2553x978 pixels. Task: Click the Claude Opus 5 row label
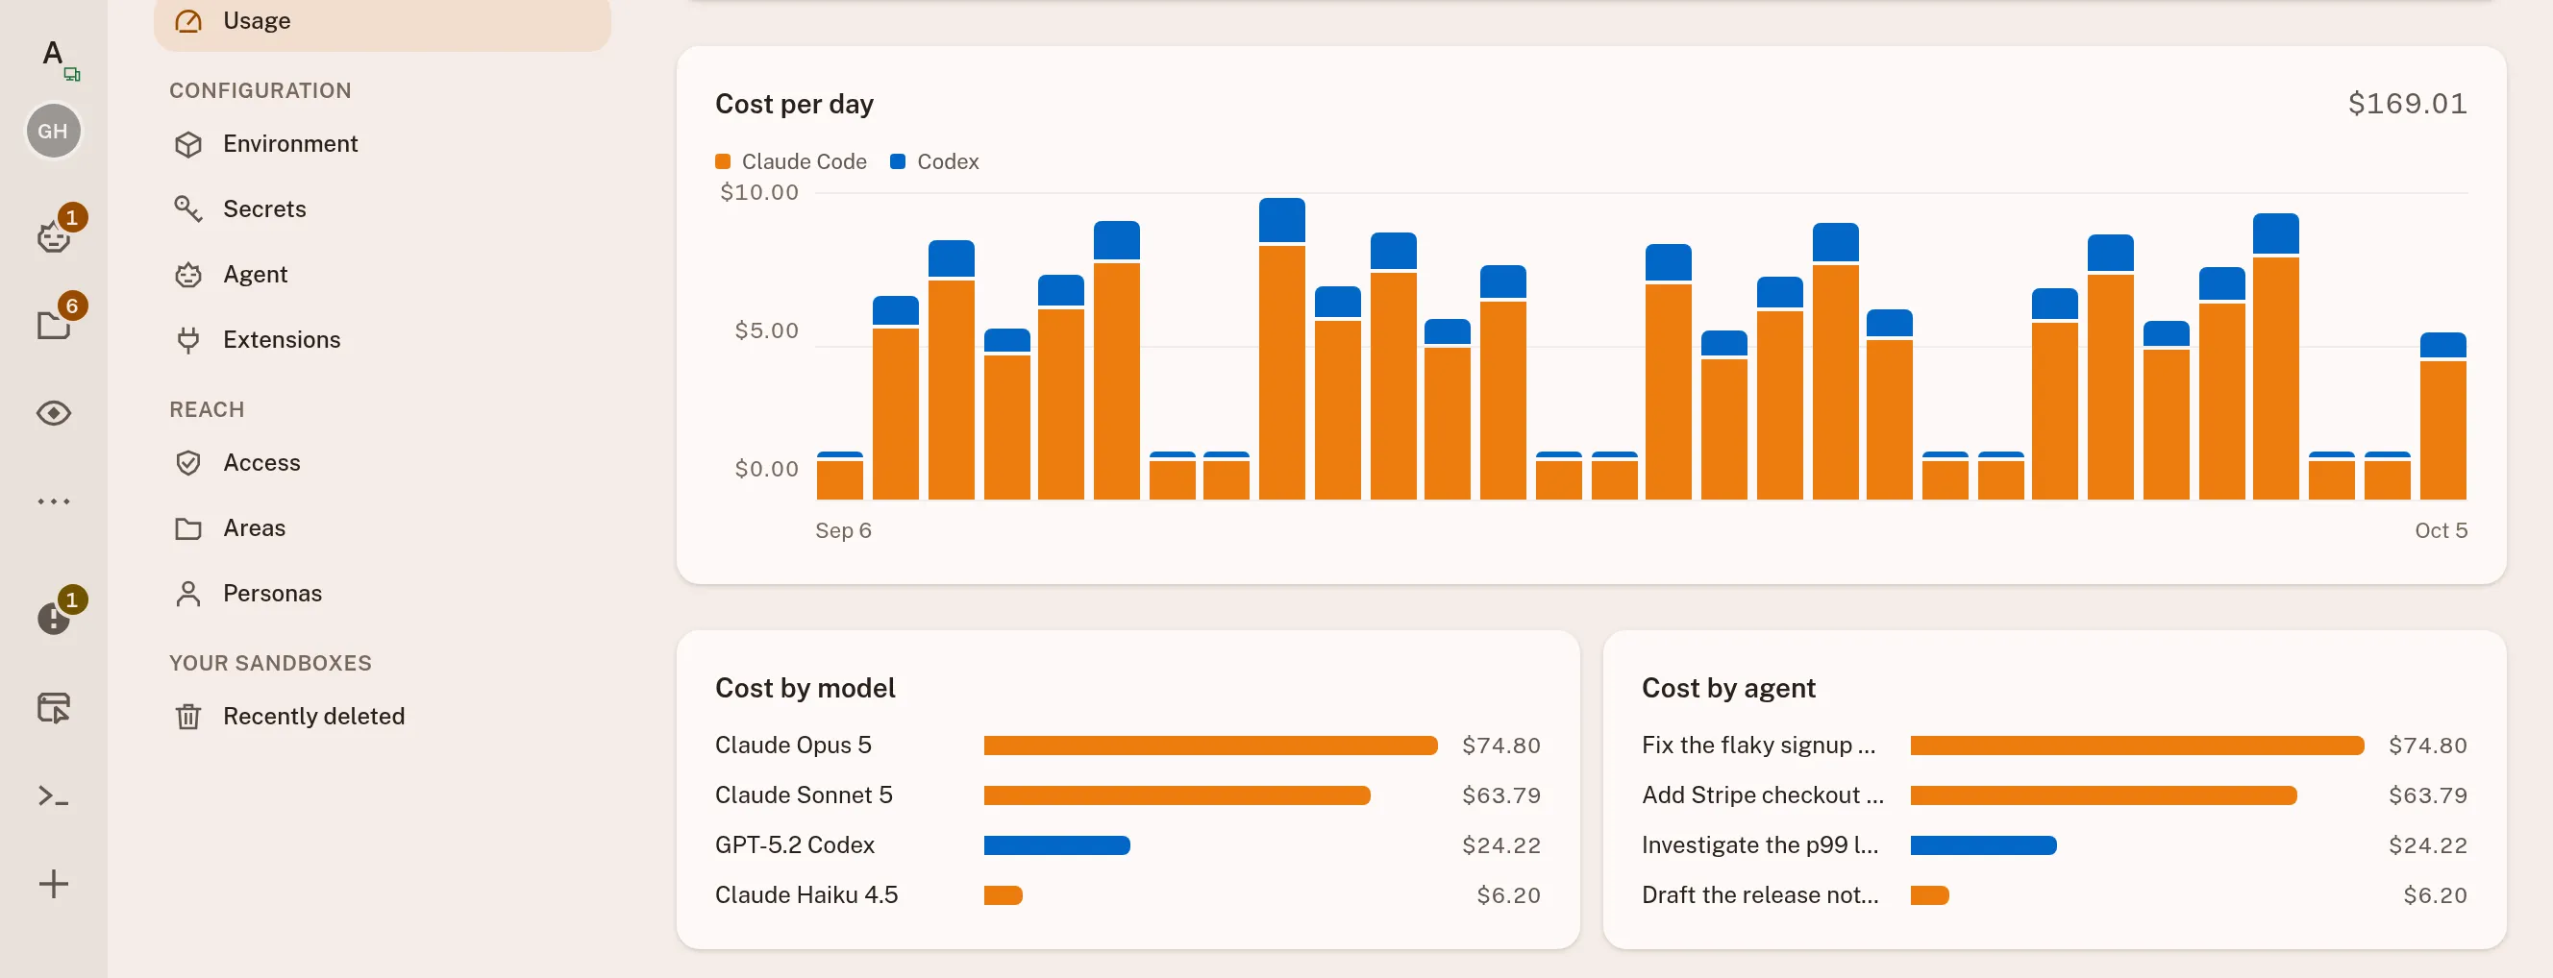(x=793, y=746)
